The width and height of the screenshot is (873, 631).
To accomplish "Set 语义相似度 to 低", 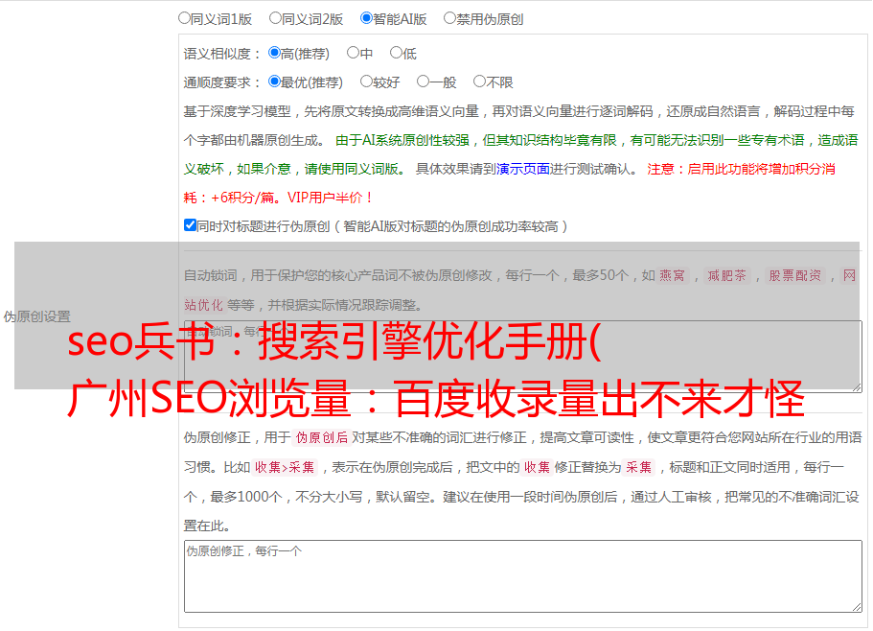I will (x=396, y=53).
